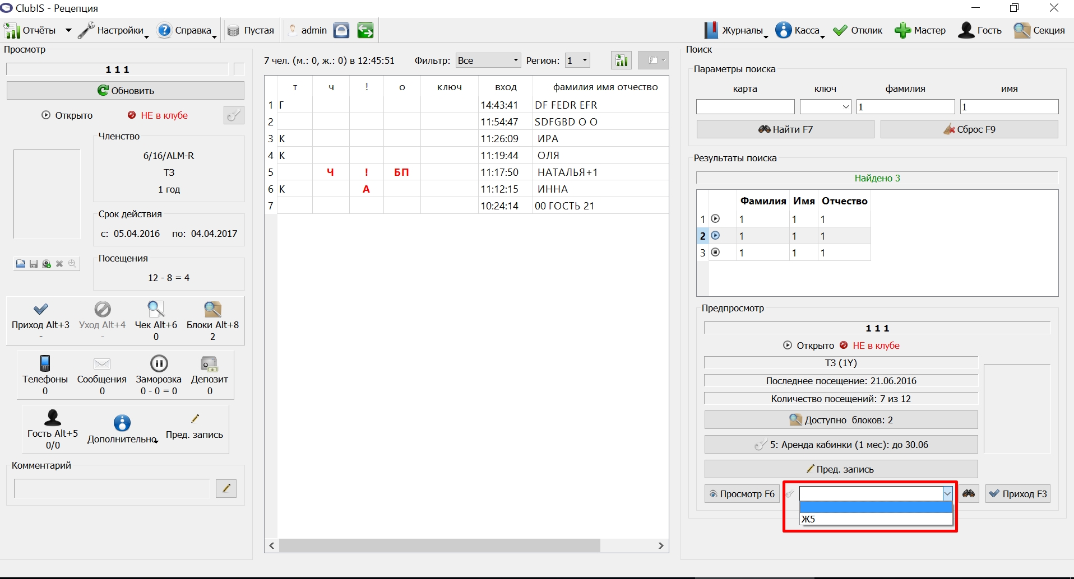
Task: Click the green exit icon in toolbar
Action: click(365, 30)
